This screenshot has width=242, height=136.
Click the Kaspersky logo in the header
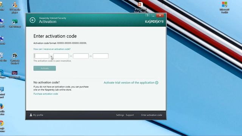click(154, 22)
